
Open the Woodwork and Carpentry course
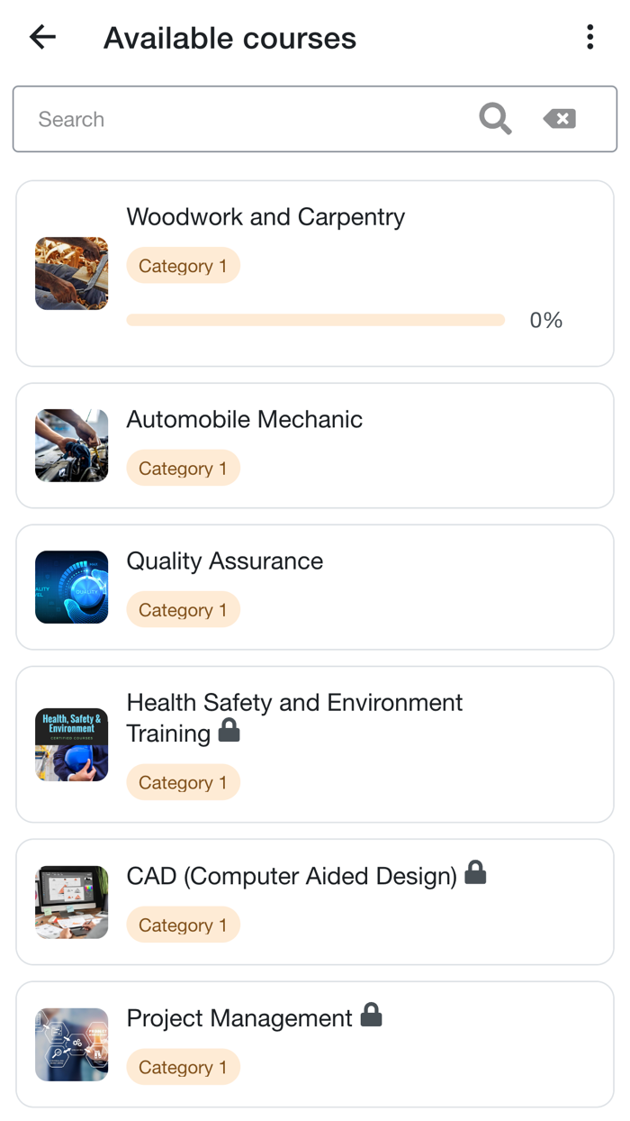pos(265,217)
